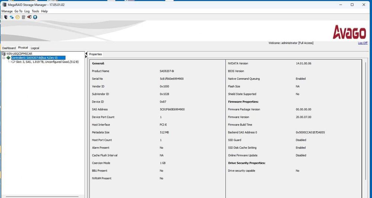Click the MegaRAID app icon in title bar

coord(4,4)
